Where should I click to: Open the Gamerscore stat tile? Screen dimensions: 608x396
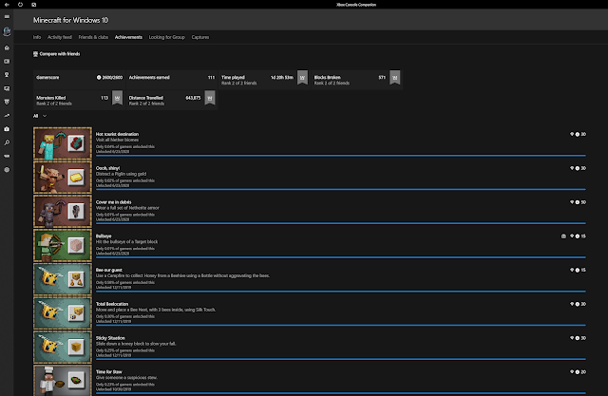click(79, 80)
